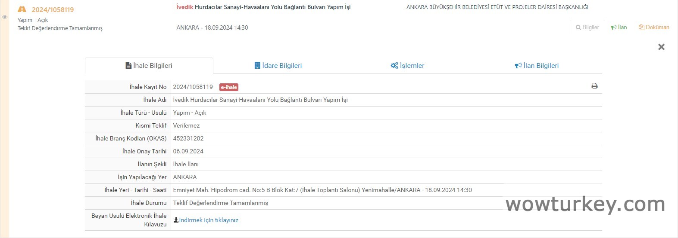Switch to the İdare Bilgileri tab
Viewport: 678px width, 238px height.
click(278, 66)
